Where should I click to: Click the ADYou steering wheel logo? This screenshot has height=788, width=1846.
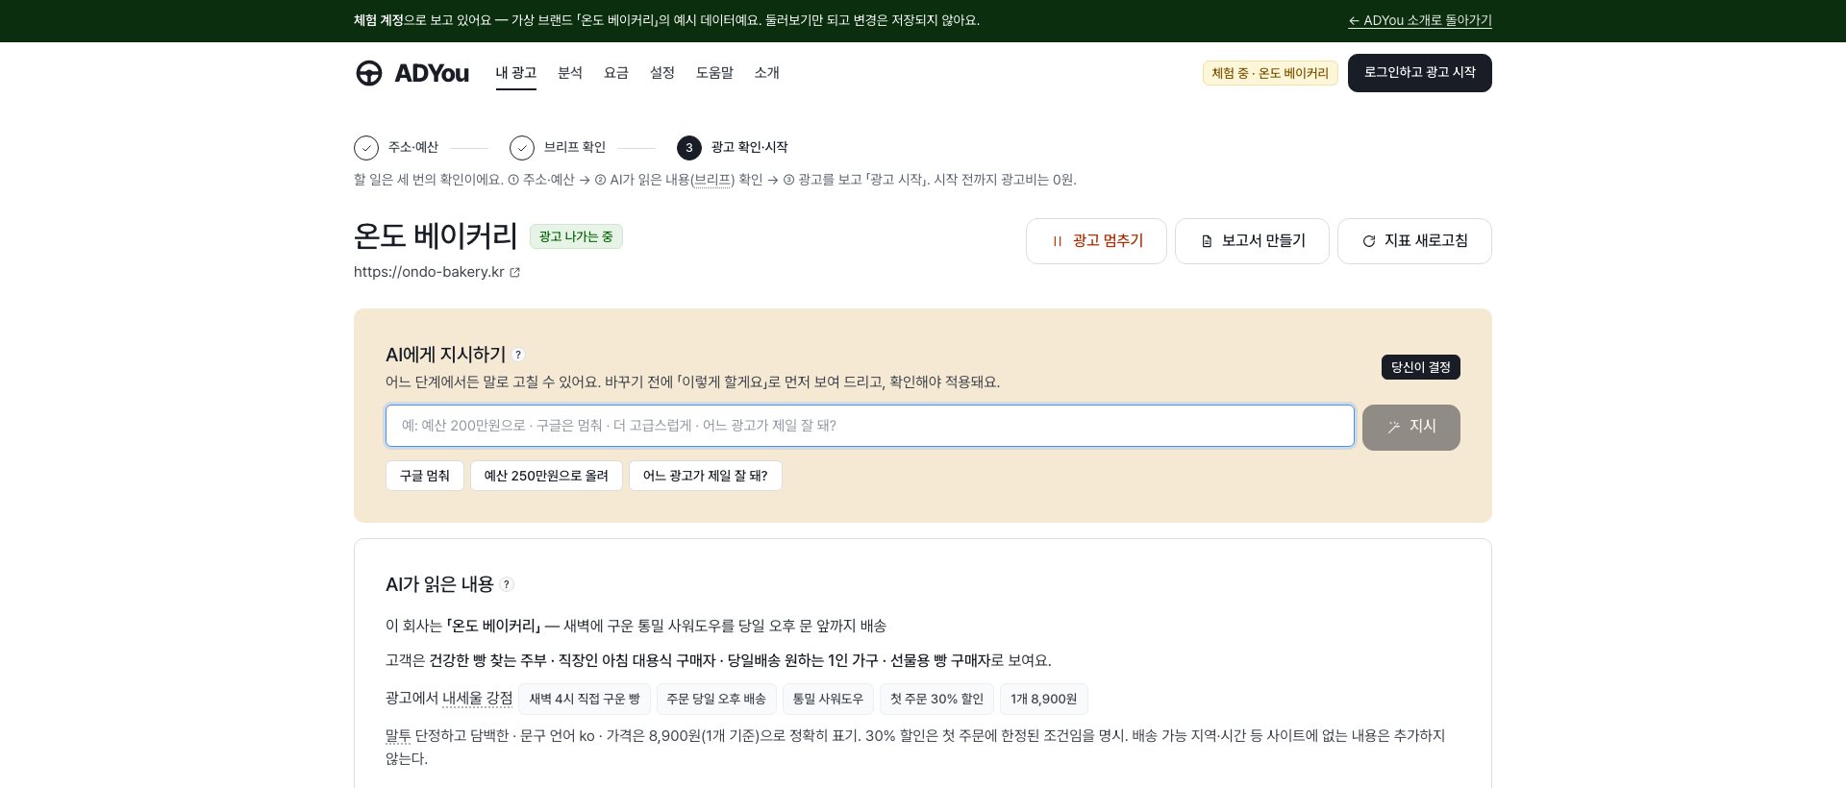tap(369, 73)
